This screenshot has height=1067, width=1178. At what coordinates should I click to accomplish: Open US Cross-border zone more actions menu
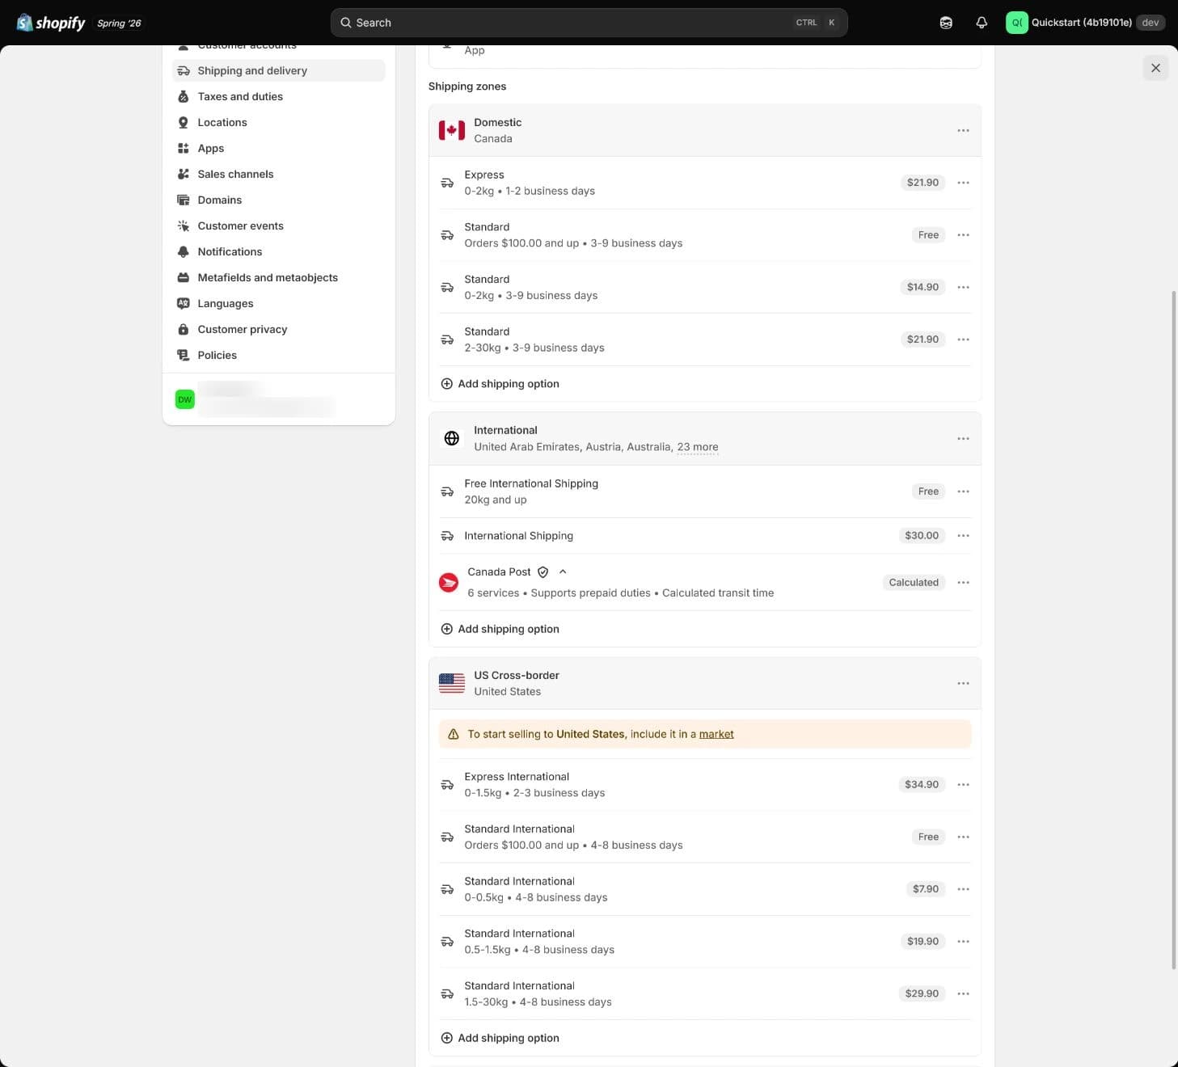coord(963,683)
